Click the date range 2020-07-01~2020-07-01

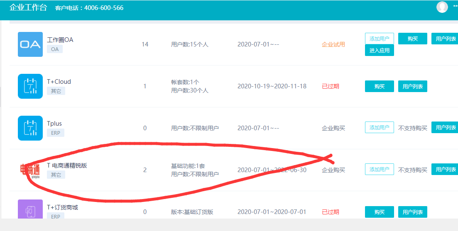tap(272, 212)
